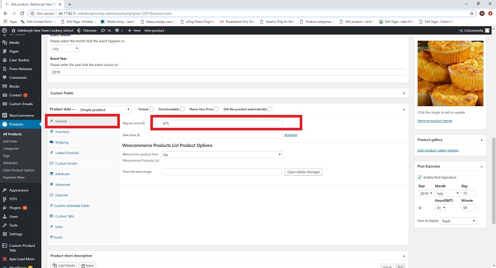
Task: Uncheck Enable Post Expiration
Action: pos(420,177)
